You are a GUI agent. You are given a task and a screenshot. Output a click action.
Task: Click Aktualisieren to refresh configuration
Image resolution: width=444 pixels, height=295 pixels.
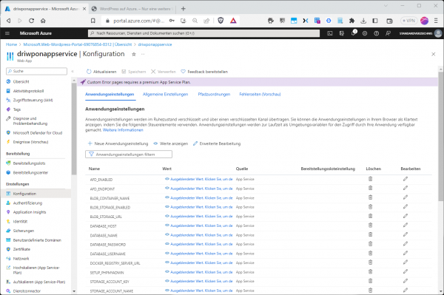[101, 72]
